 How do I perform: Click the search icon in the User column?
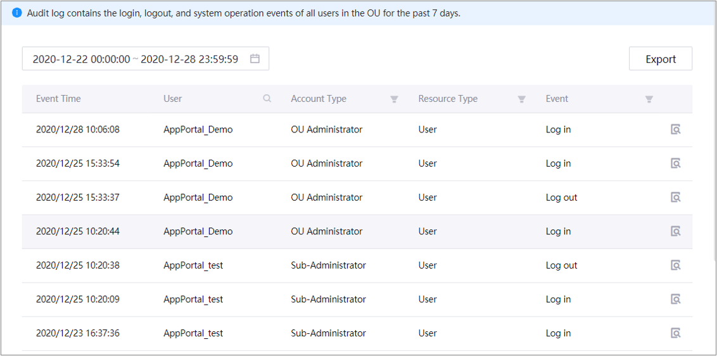point(267,99)
